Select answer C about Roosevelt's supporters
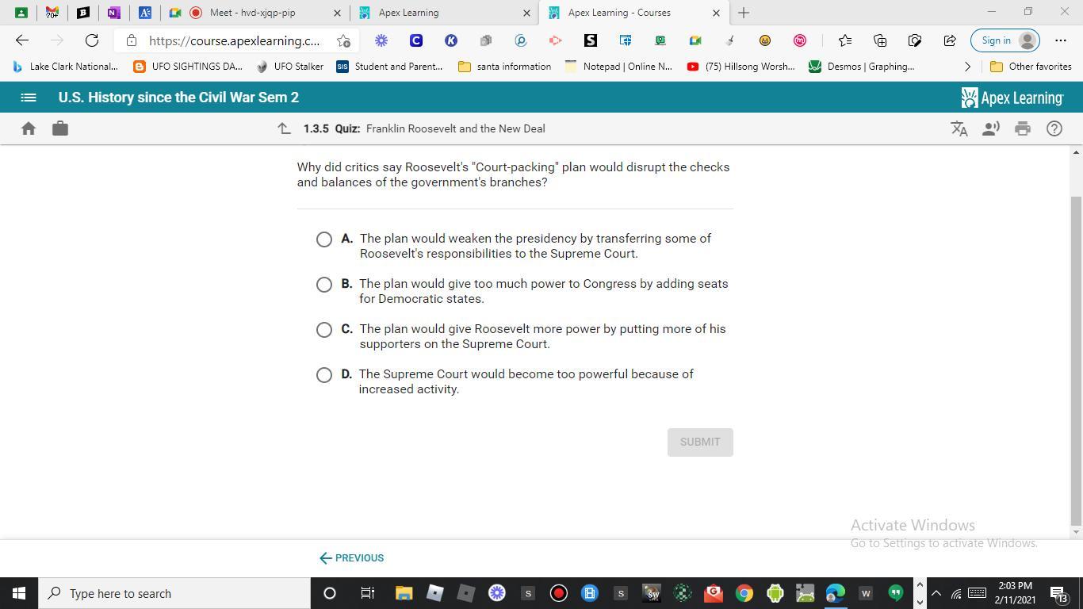 [x=324, y=330]
